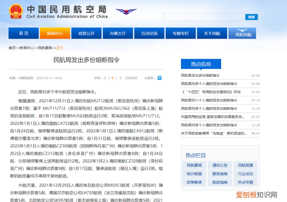
Task: Click the blue 搜索 search button
Action: [x=251, y=17]
